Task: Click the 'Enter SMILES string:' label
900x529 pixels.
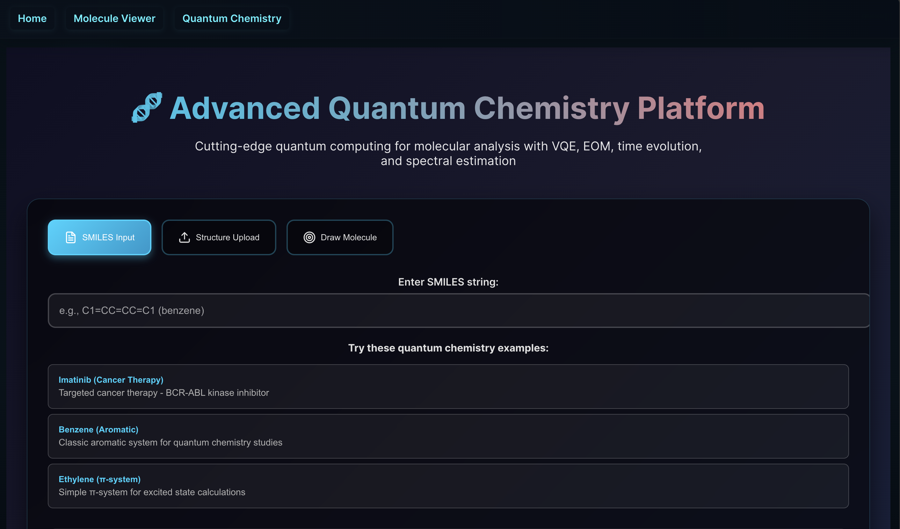Action: (x=448, y=282)
